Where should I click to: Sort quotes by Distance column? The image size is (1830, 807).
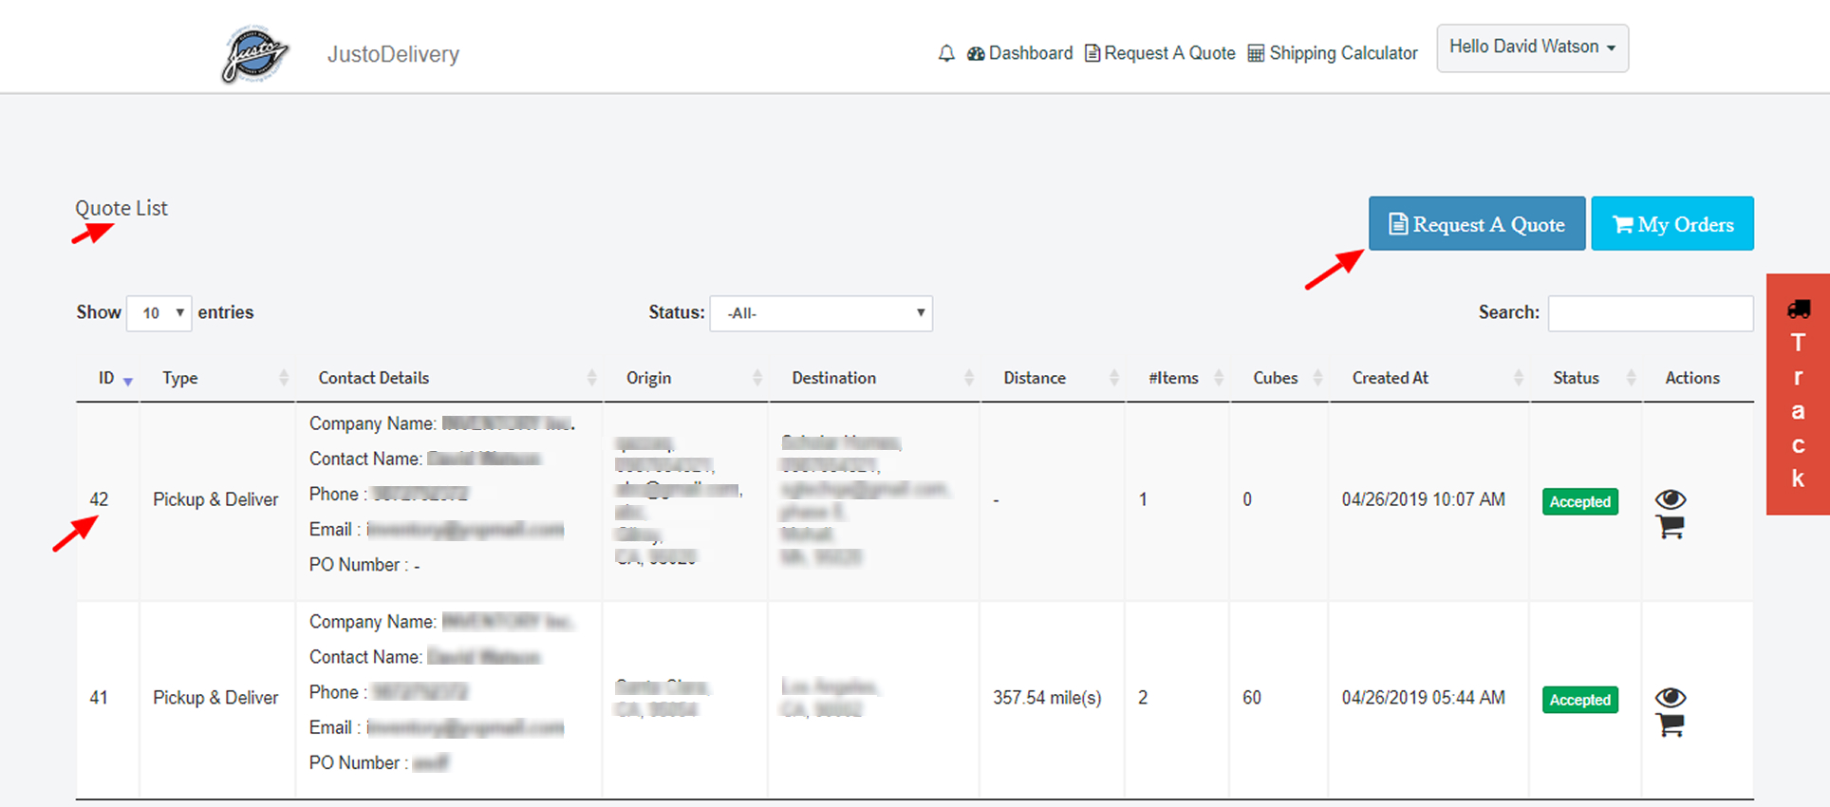click(x=1035, y=378)
